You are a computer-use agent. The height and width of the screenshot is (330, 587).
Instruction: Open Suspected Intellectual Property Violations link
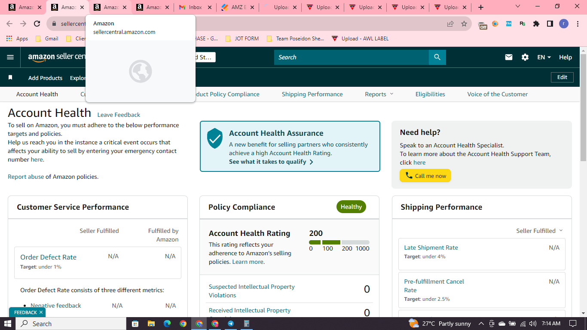point(252,291)
